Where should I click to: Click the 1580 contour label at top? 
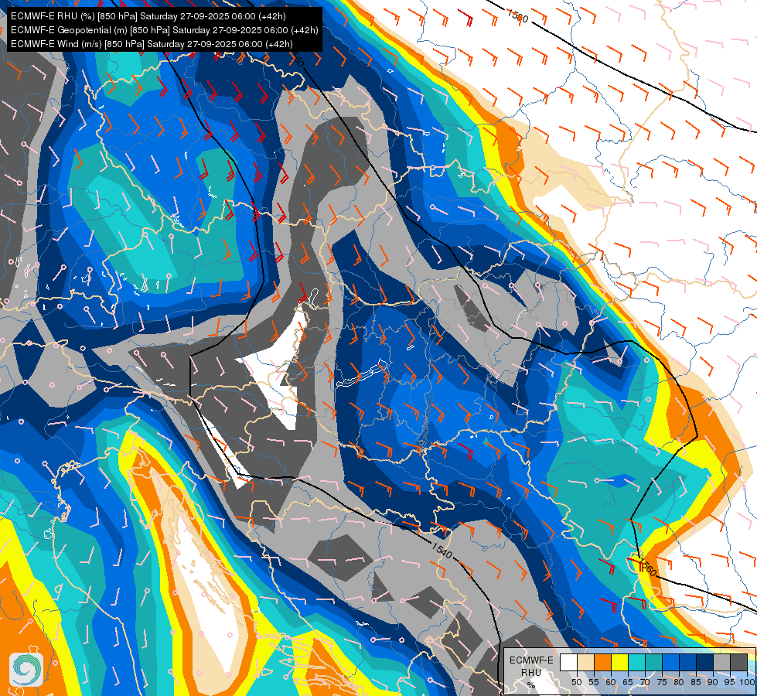(517, 16)
